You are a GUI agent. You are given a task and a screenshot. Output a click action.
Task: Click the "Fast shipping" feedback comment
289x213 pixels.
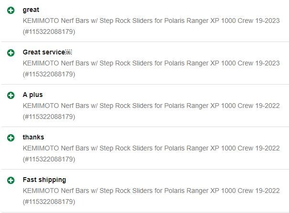pyautogui.click(x=44, y=180)
